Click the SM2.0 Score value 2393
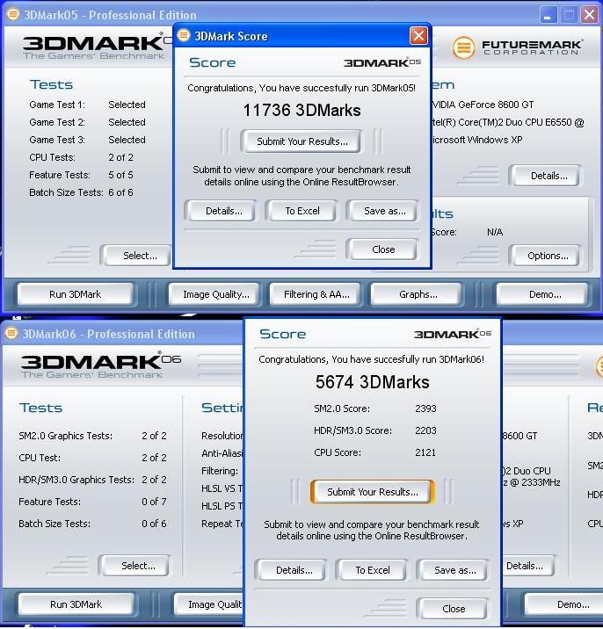This screenshot has height=629, width=603. coord(425,408)
